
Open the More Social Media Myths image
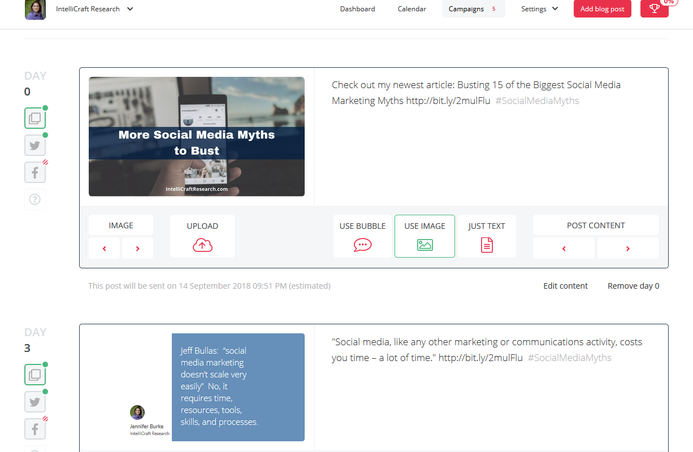(x=197, y=137)
